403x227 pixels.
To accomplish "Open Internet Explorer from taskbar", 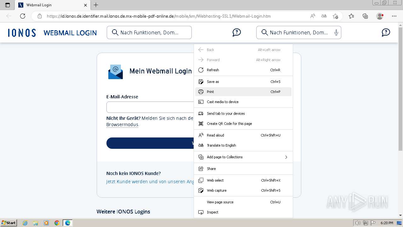I will [25, 223].
